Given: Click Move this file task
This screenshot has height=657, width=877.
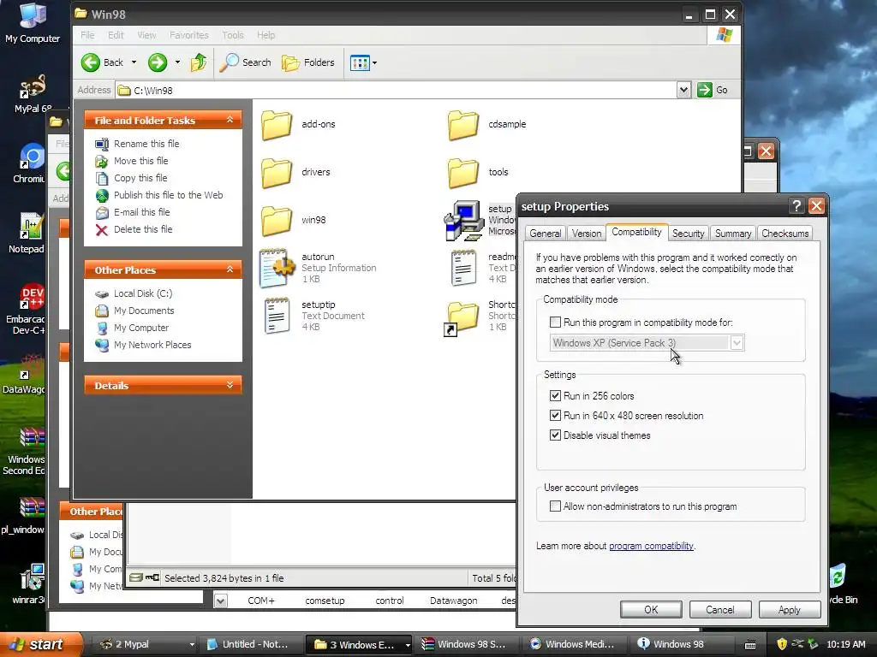Looking at the screenshot, I should tap(141, 161).
